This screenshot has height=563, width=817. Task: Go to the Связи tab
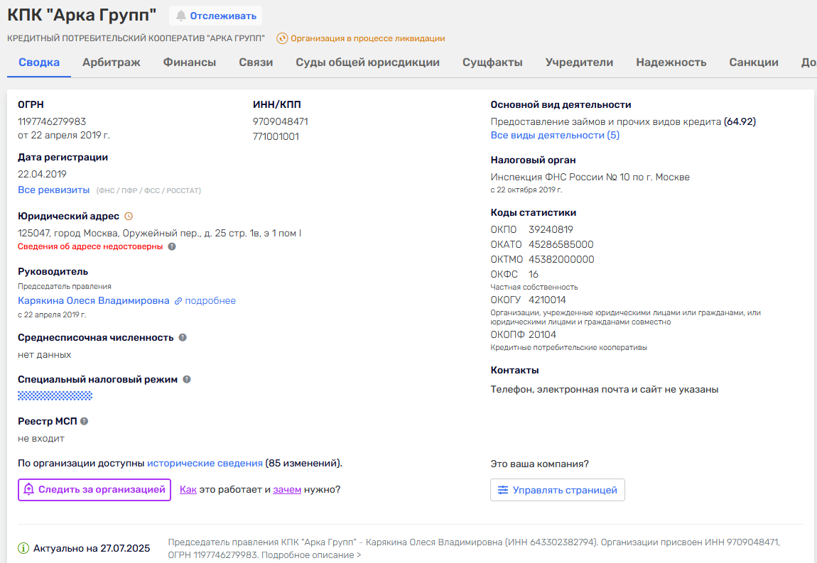(256, 62)
